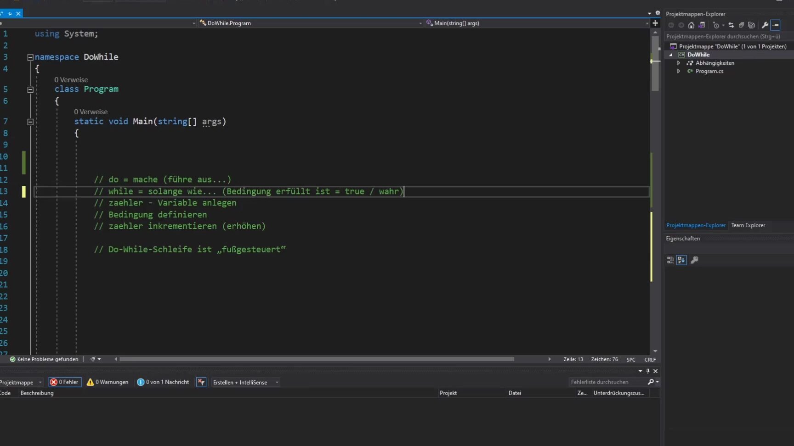Click the split editor window icon
794x446 pixels.
[x=655, y=23]
